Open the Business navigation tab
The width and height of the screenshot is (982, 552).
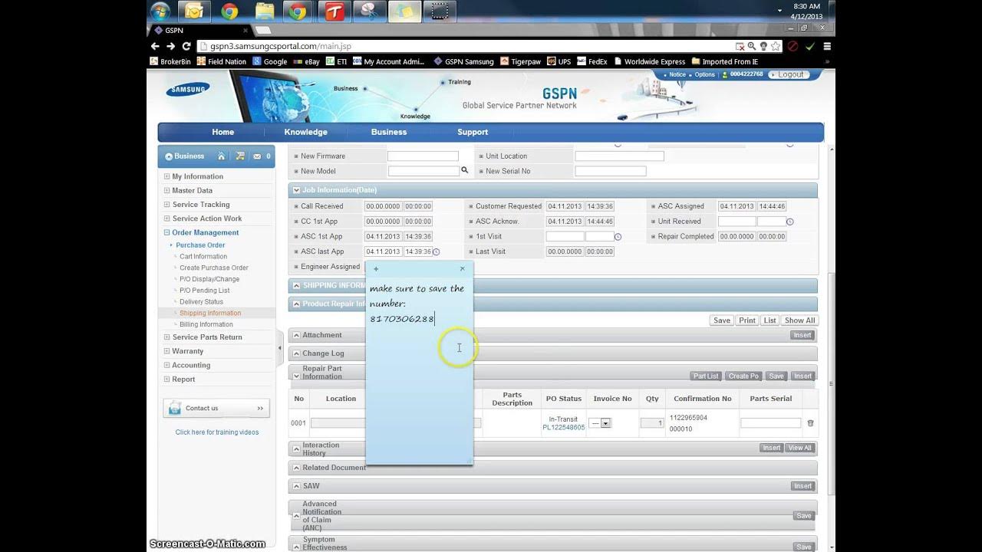[x=389, y=132]
